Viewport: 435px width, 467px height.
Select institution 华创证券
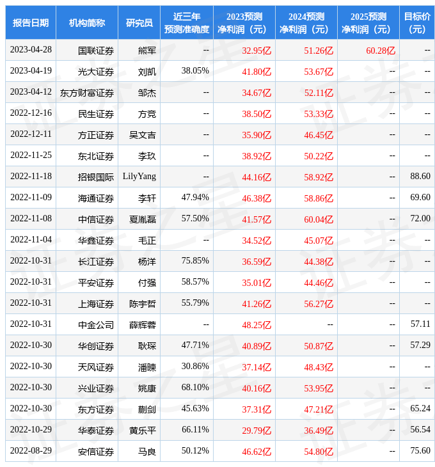pos(96,346)
